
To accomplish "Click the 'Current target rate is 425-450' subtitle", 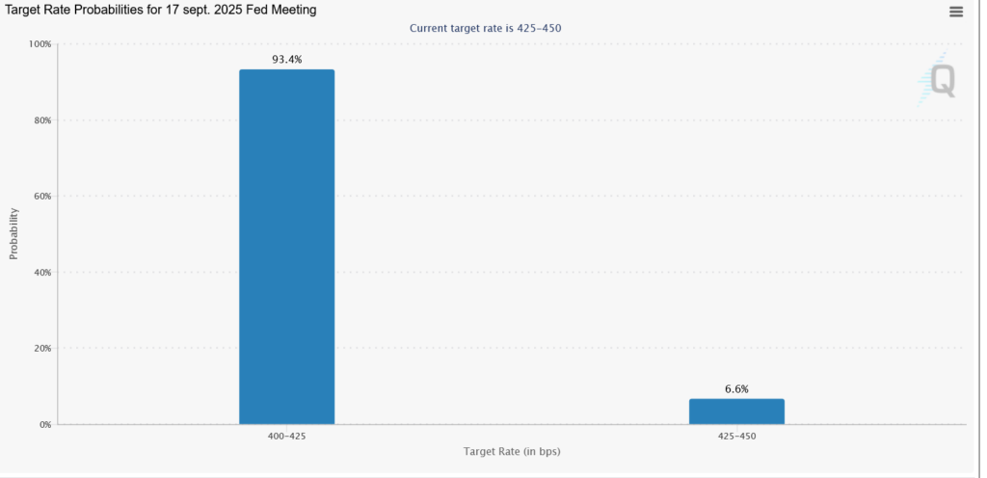I will tap(485, 28).
